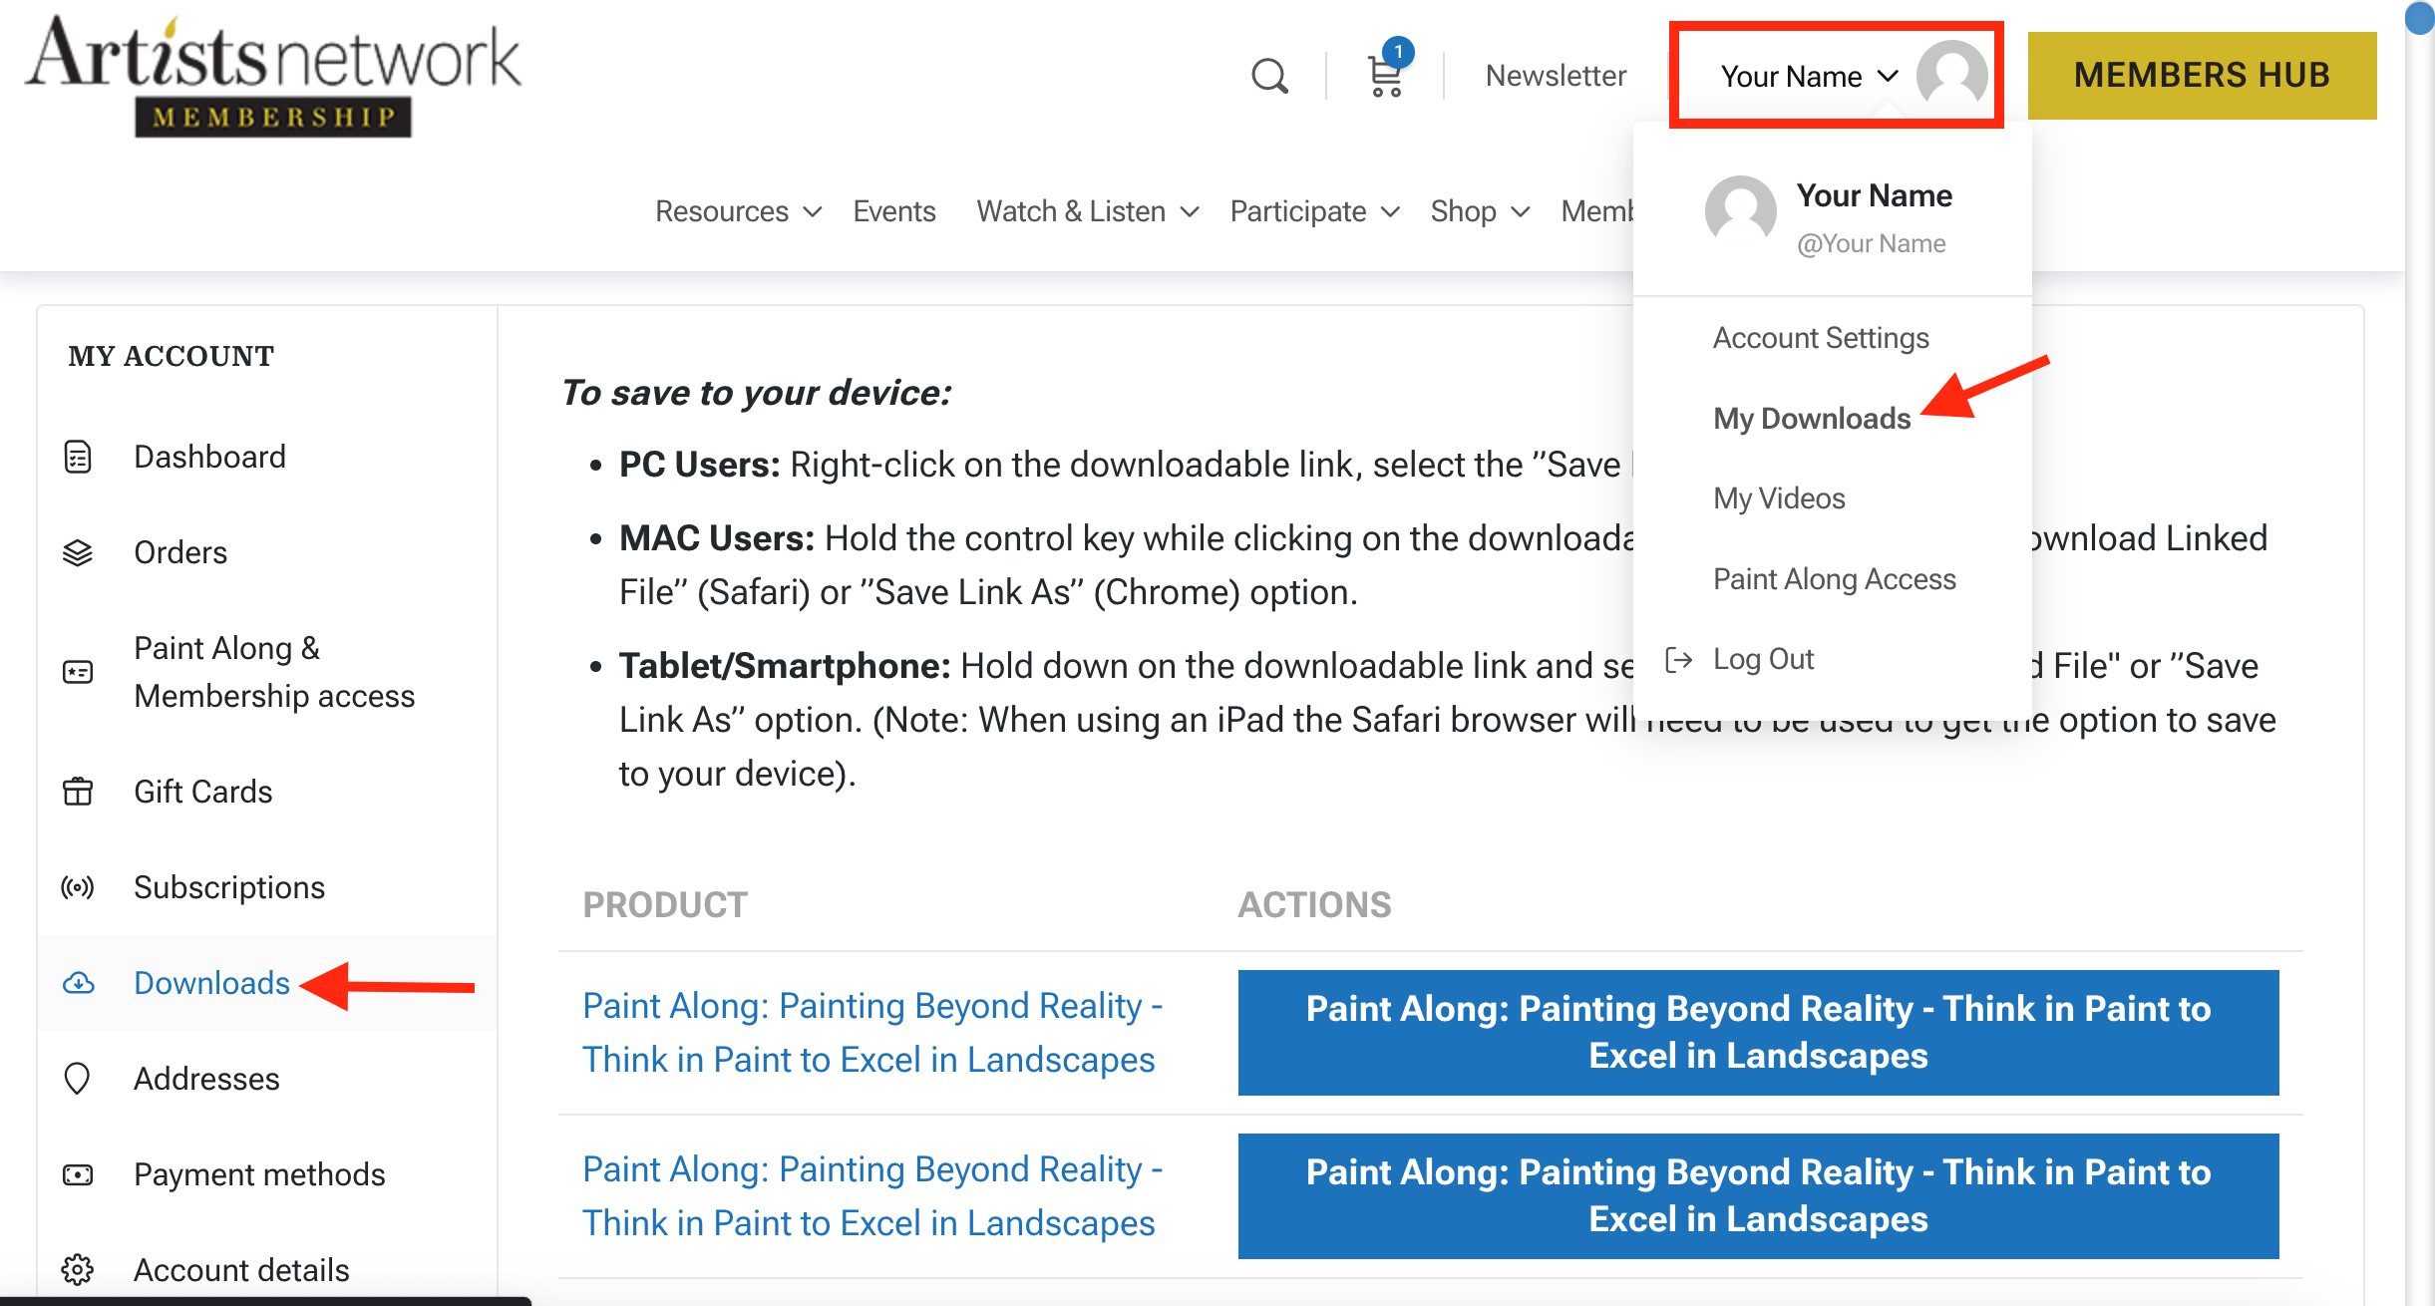Click the Paint Along membership card icon
This screenshot has width=2435, height=1306.
[x=78, y=671]
